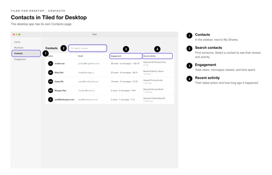Click the engagement cell showing 14 views
The image size is (272, 175).
(x=124, y=82)
